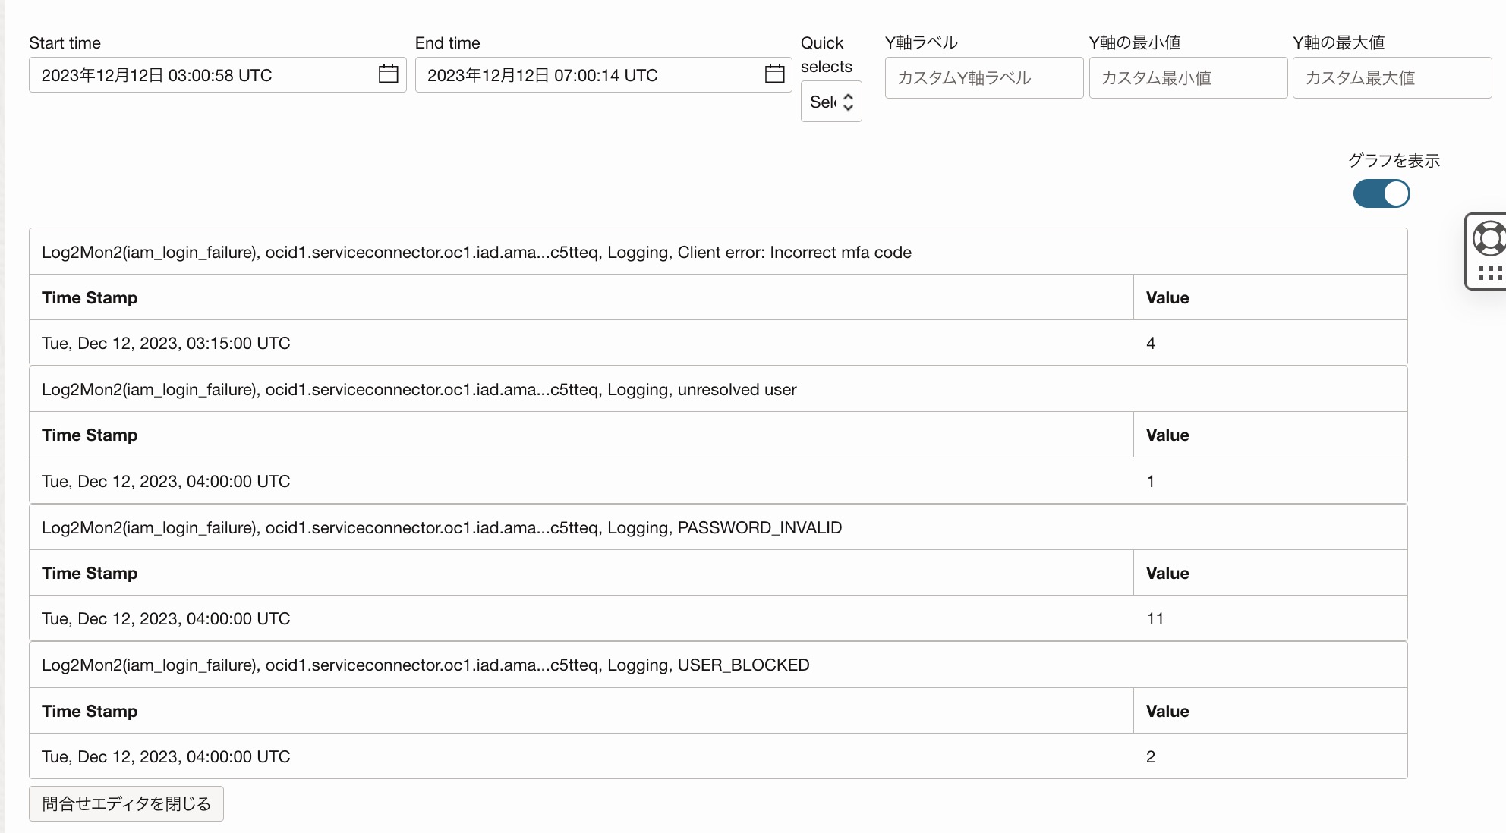
Task: Focus the カスタム最小値 input field
Action: click(x=1188, y=78)
